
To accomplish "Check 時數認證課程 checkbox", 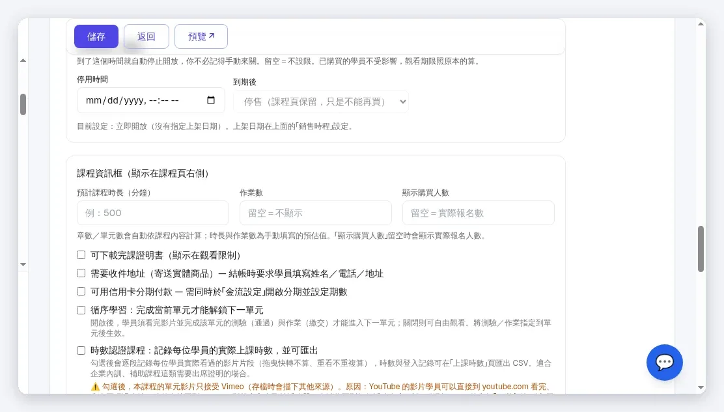I will 81,350.
